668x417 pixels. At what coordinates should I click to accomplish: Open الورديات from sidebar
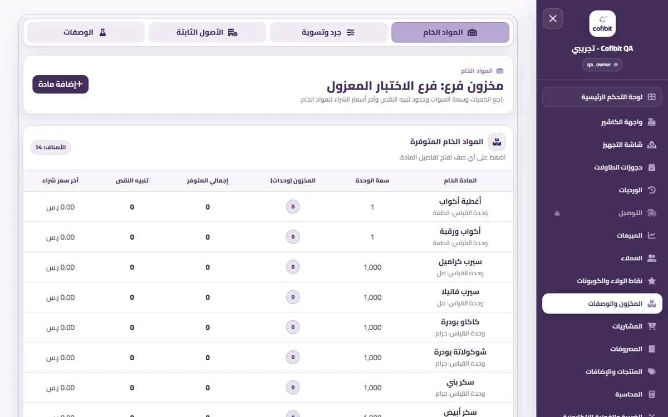(602, 190)
